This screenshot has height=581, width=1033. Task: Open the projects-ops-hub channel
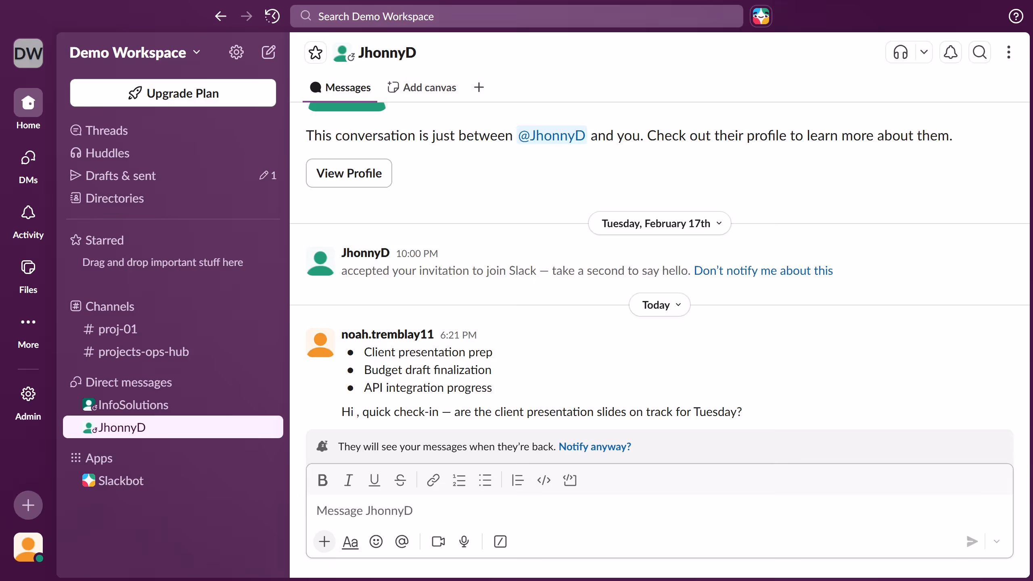pos(173,351)
